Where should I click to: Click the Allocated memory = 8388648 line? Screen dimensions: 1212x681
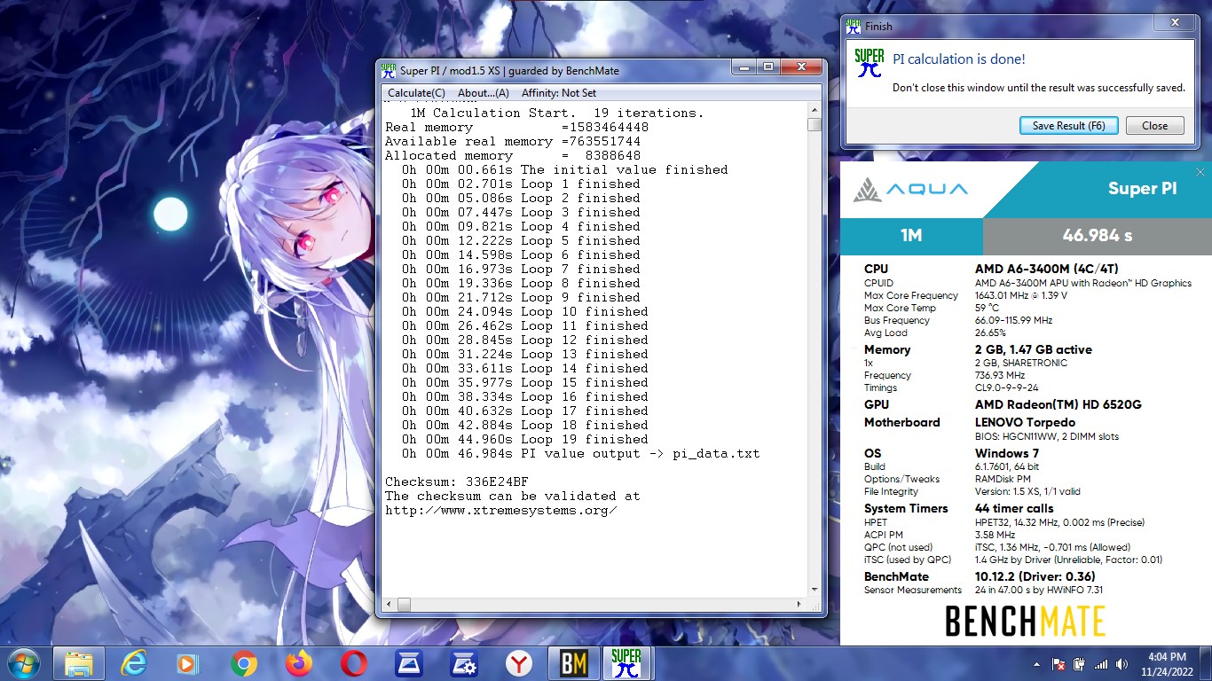[513, 155]
